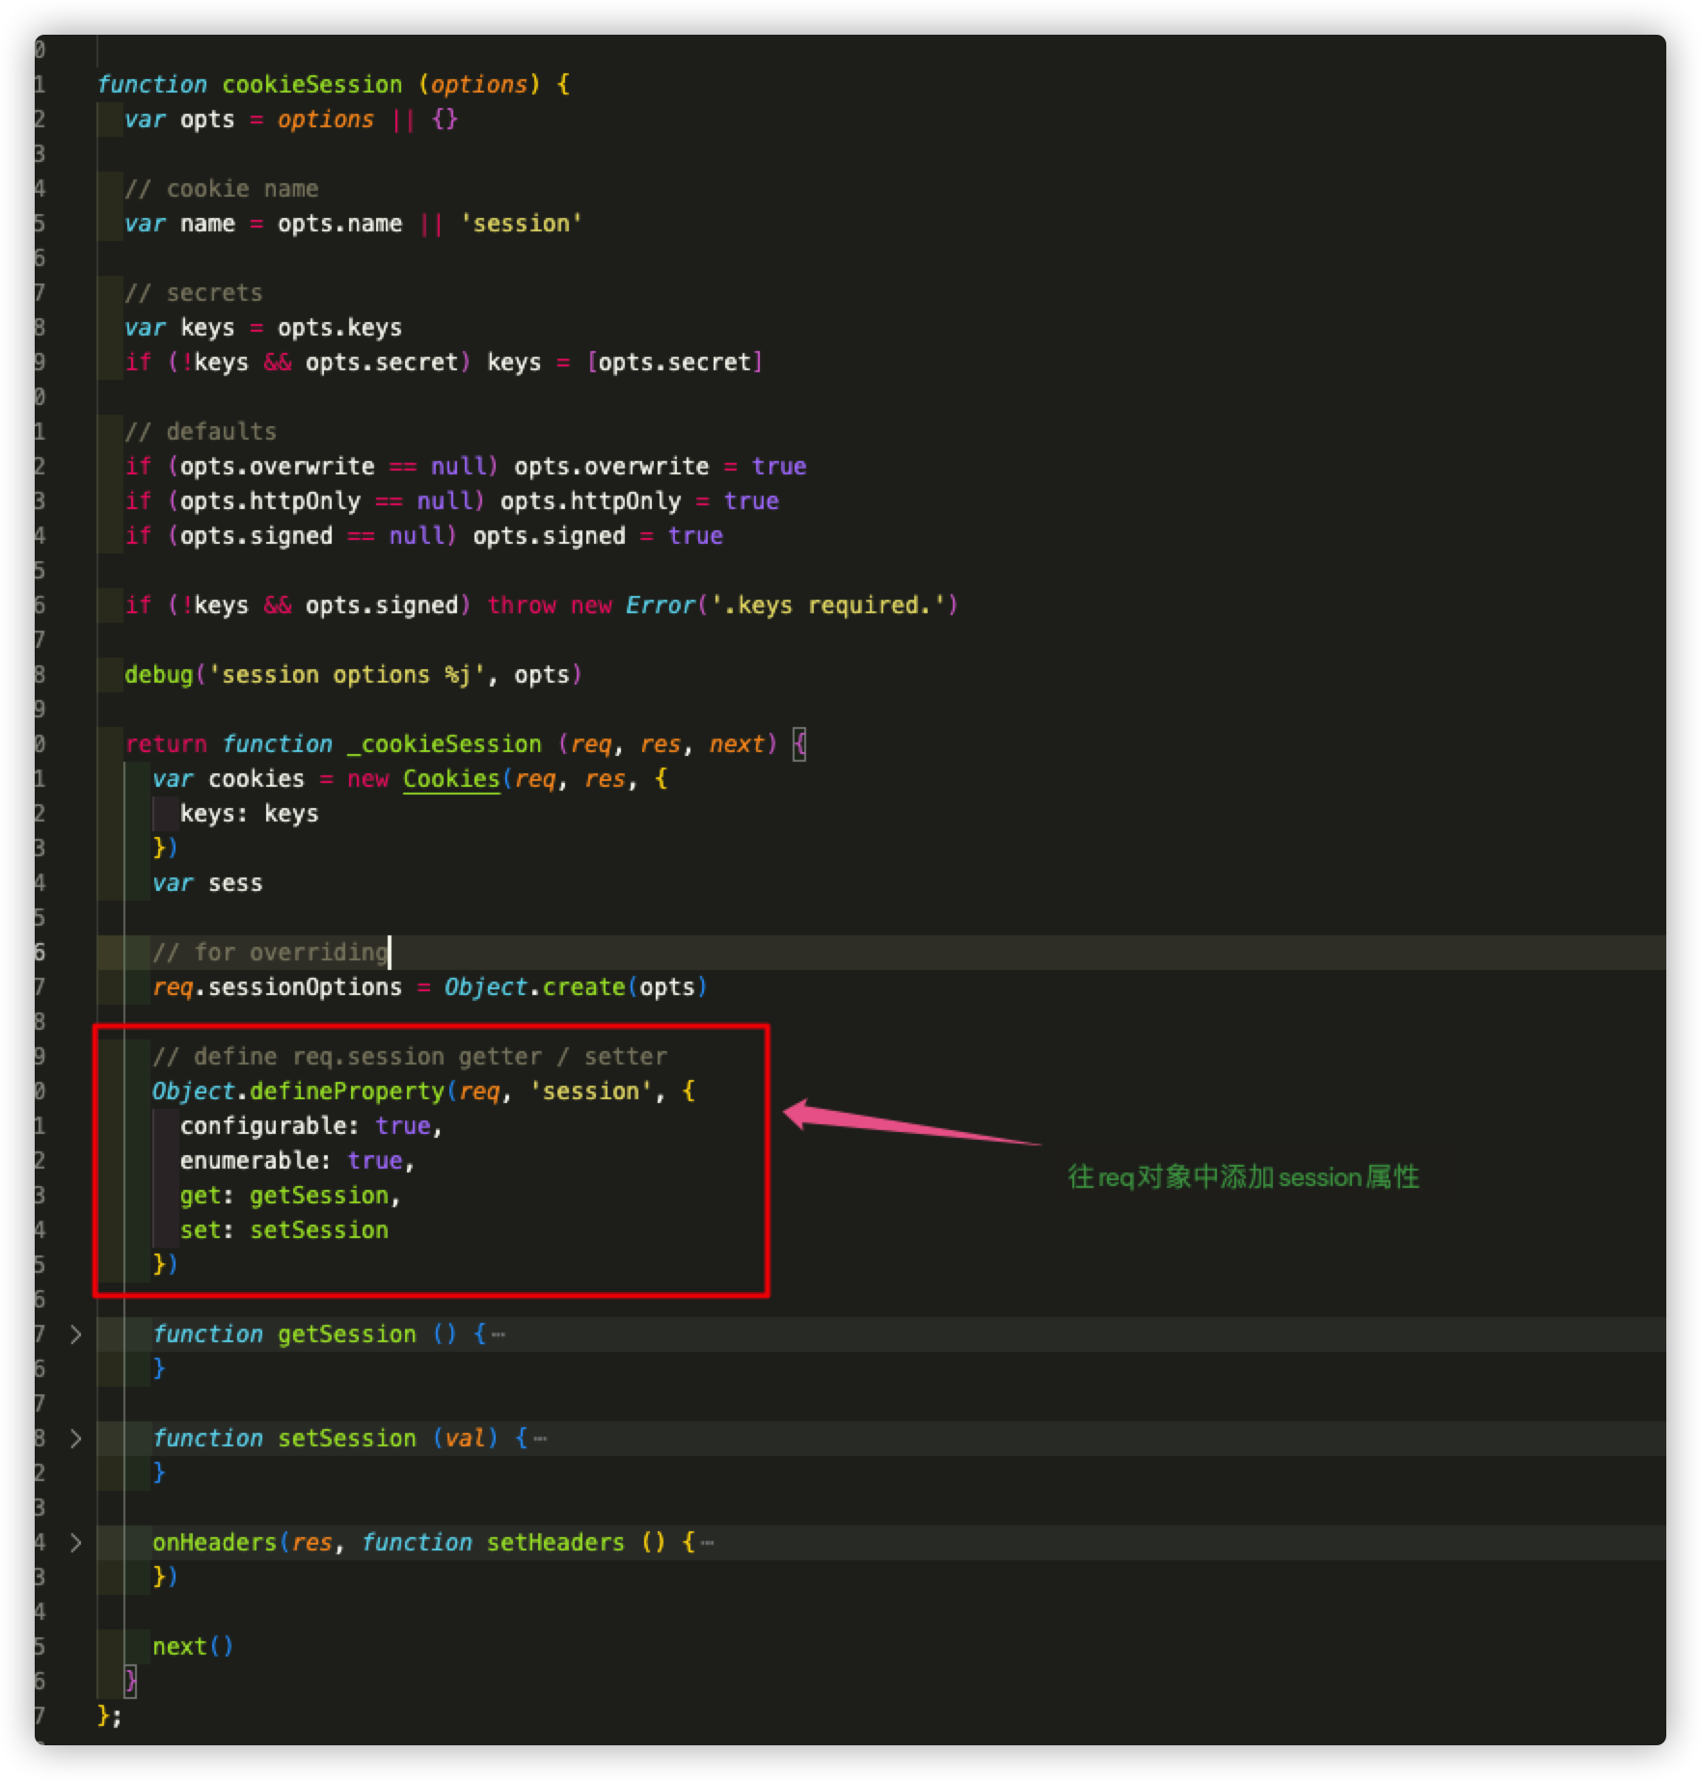Click 'opts.overwrite = true' assignment
The height and width of the screenshot is (1780, 1701).
pyautogui.click(x=660, y=467)
